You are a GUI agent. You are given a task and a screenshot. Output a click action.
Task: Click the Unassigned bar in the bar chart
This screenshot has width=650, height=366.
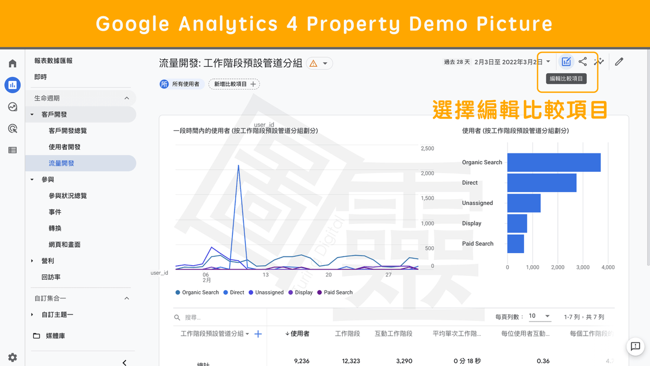coord(524,203)
